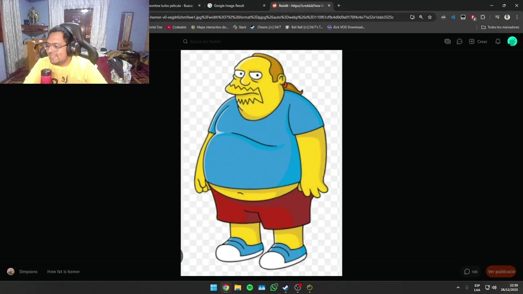The width and height of the screenshot is (523, 294).
Task: Open the Reddit chat bubble icon
Action: pos(459,41)
